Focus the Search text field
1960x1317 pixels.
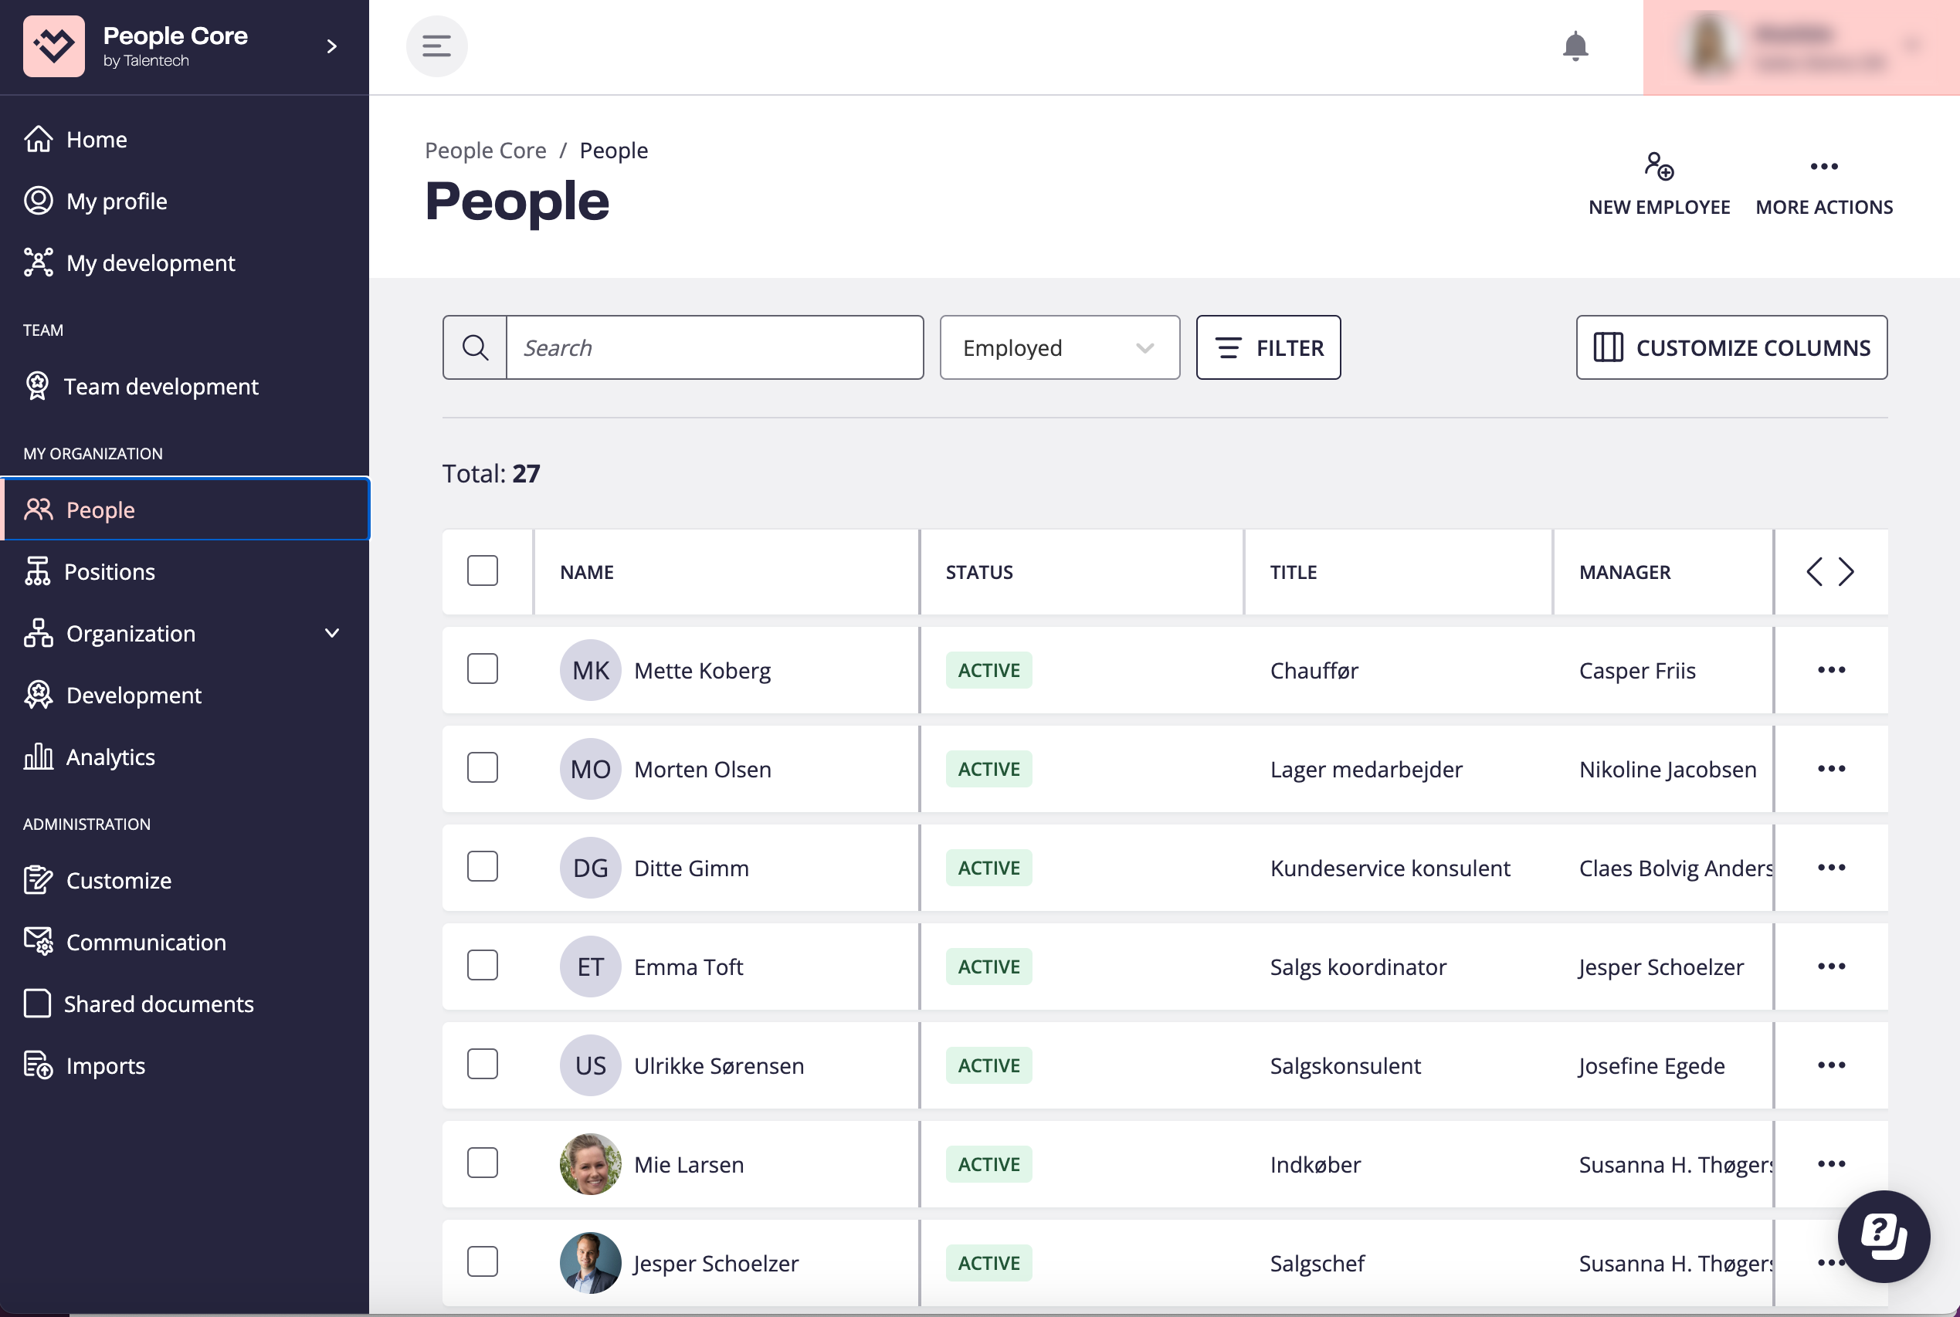[x=714, y=347]
